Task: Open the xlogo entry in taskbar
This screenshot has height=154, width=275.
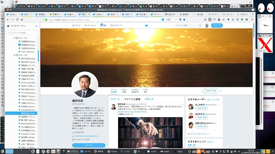Action: coord(178,151)
